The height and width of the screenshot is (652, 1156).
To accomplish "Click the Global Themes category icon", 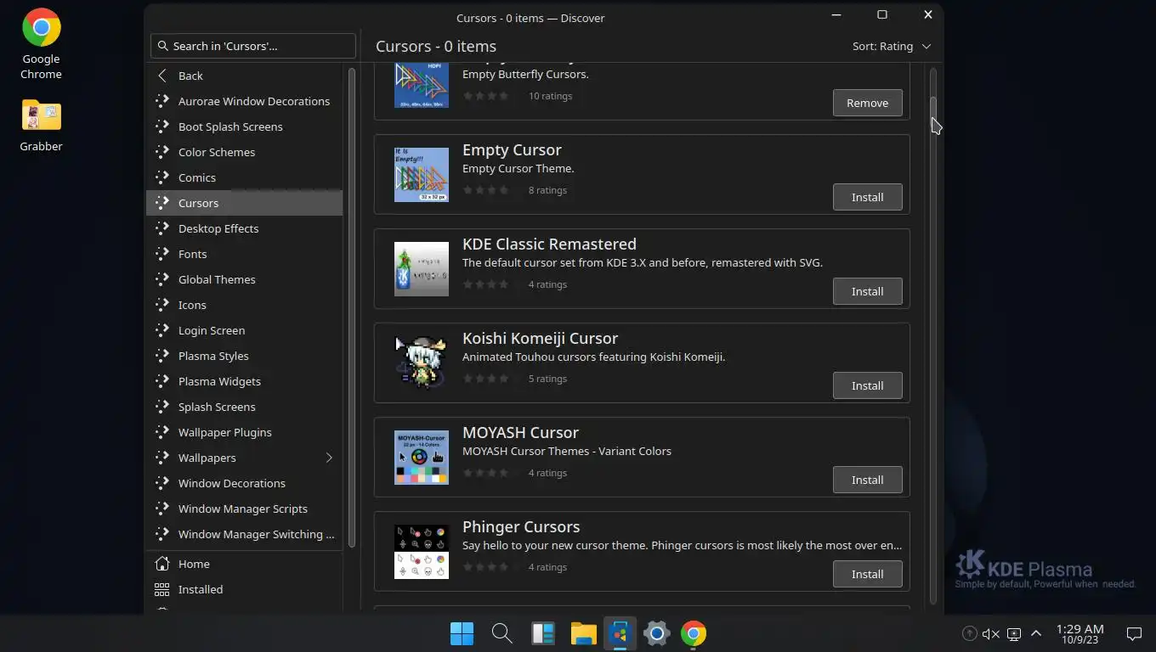I will [162, 279].
